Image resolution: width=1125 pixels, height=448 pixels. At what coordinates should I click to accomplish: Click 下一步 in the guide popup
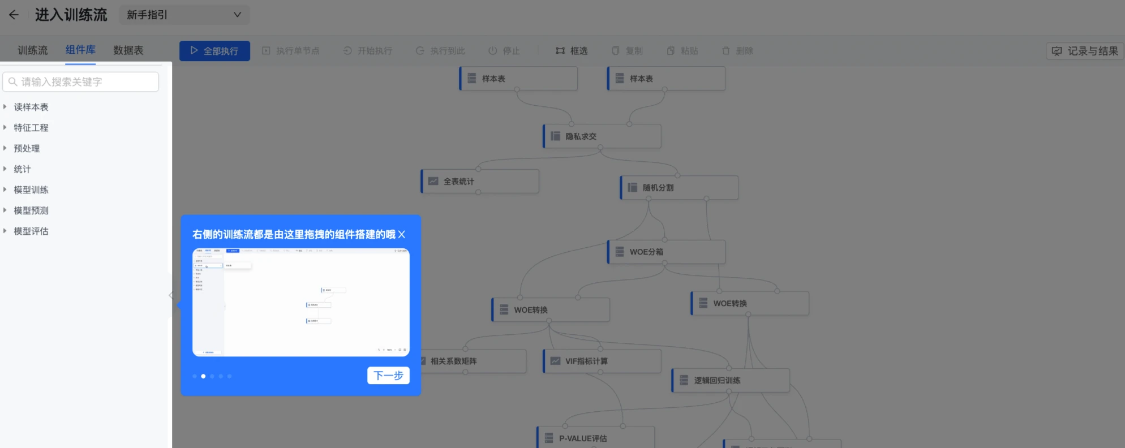tap(388, 376)
